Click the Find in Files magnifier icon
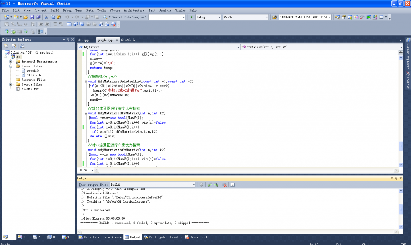This screenshot has width=411, height=245. [x=105, y=17]
